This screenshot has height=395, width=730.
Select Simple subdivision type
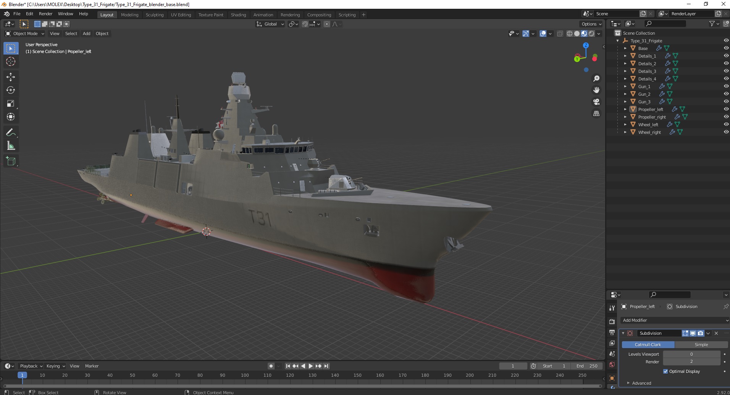pos(701,345)
